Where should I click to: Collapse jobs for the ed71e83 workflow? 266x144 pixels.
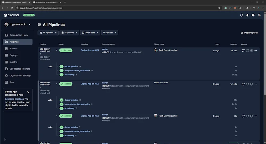57,50
